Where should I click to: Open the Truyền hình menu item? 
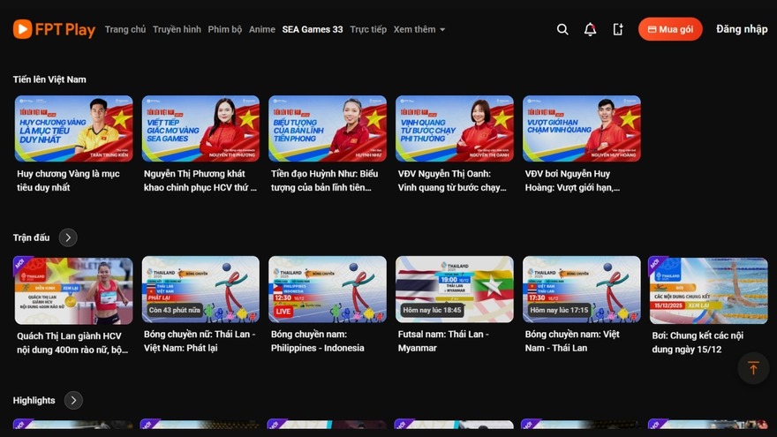pyautogui.click(x=177, y=29)
